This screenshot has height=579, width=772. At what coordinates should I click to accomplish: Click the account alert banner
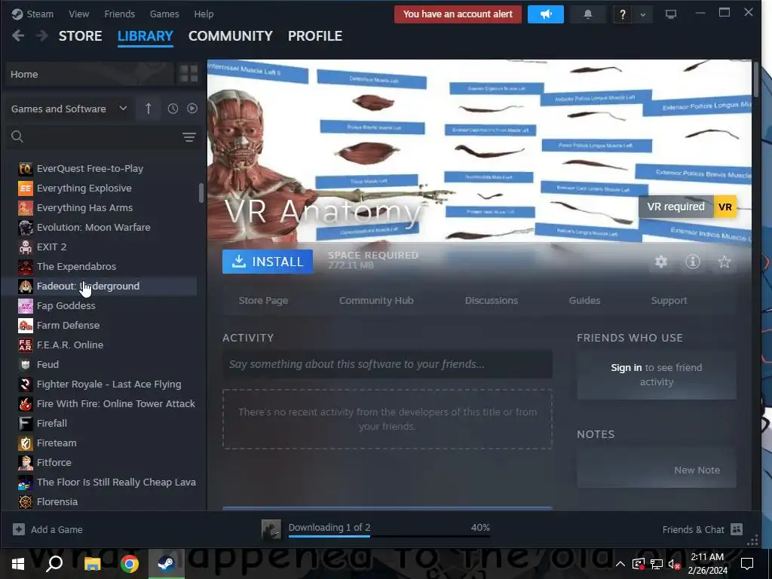pos(458,14)
